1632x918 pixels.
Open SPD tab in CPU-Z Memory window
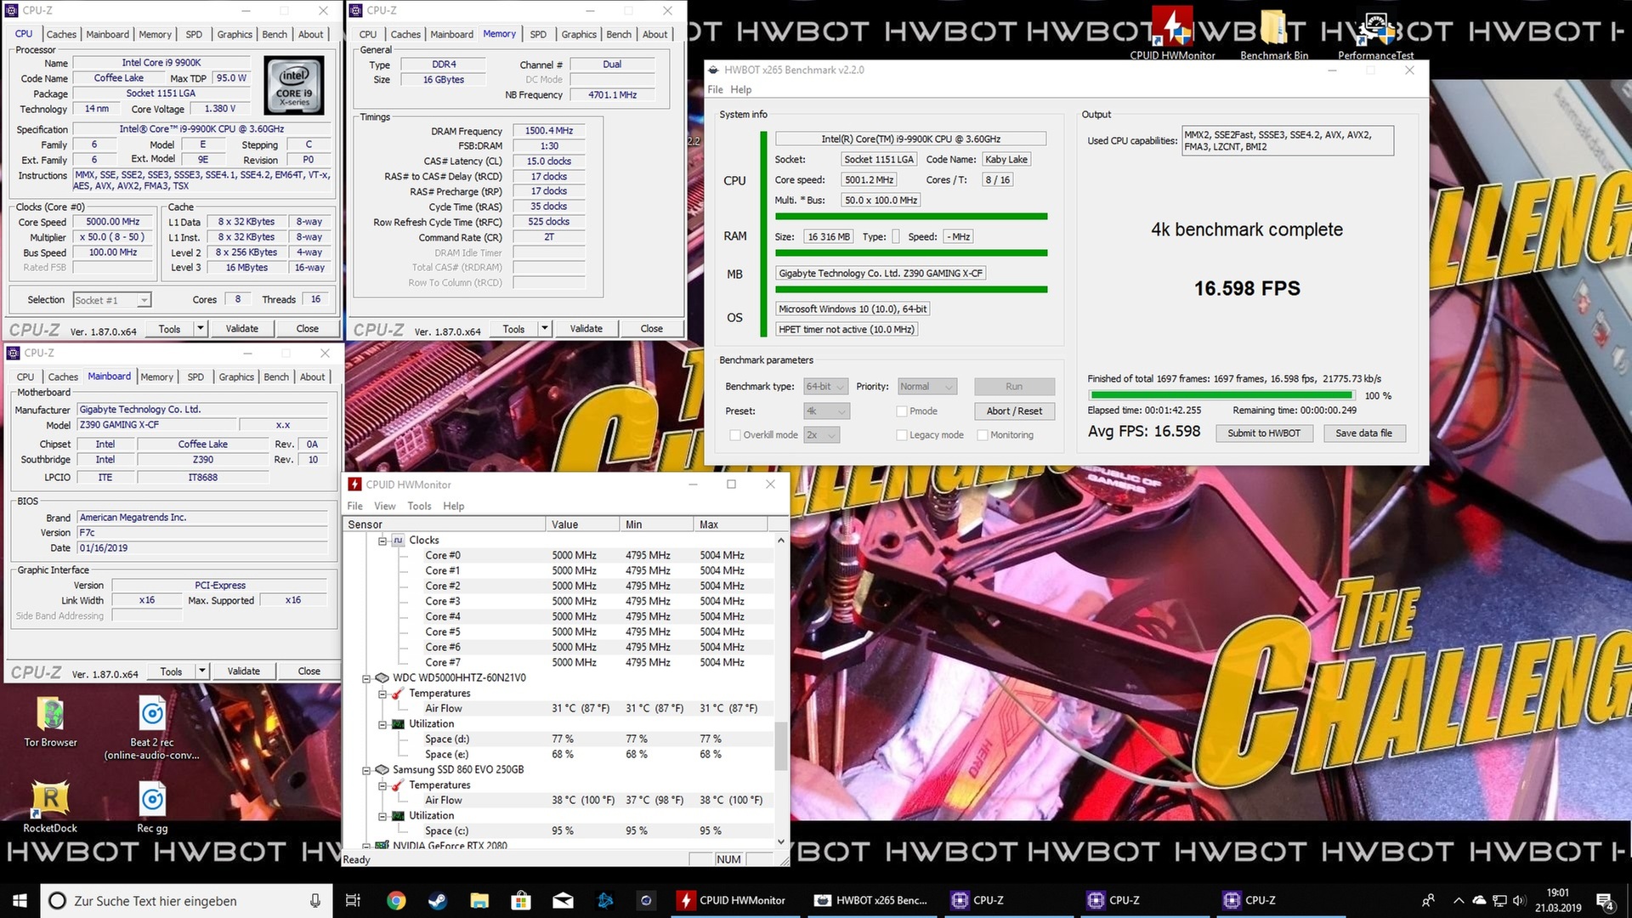coord(538,35)
